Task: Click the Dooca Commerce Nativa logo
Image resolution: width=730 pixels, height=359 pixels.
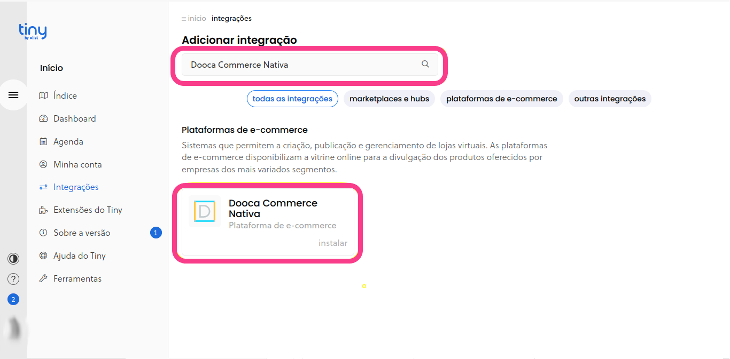Action: click(x=204, y=211)
